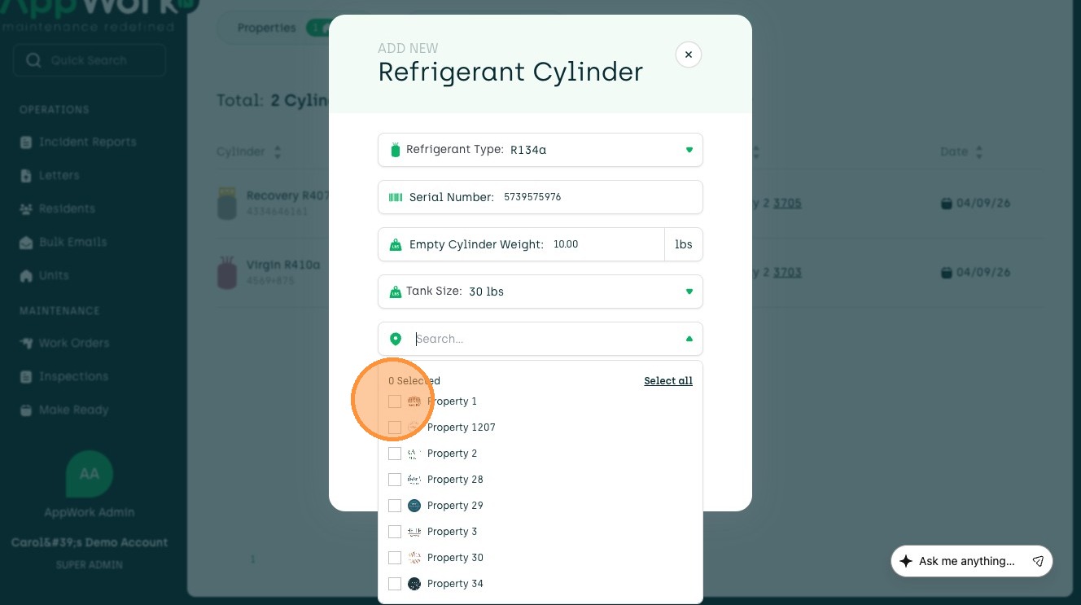Click the green location pin icon
This screenshot has width=1081, height=605.
[x=396, y=339]
